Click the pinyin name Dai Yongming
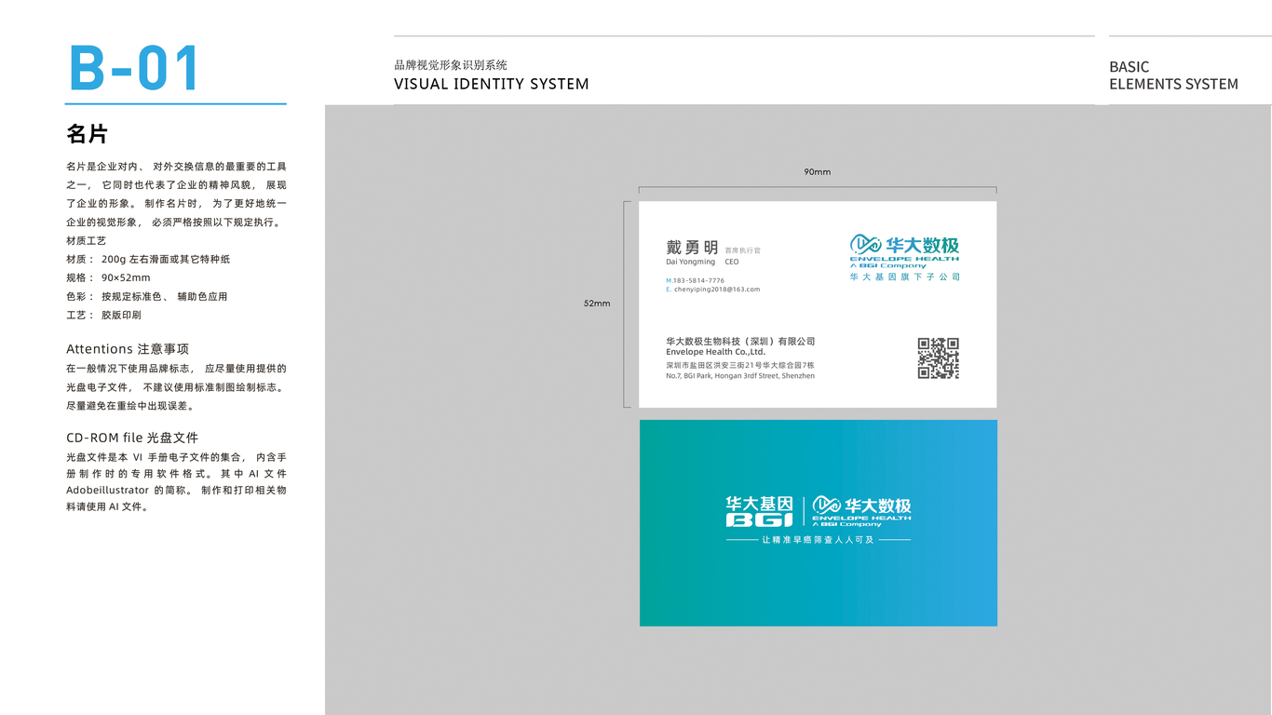The height and width of the screenshot is (715, 1272). (x=691, y=263)
